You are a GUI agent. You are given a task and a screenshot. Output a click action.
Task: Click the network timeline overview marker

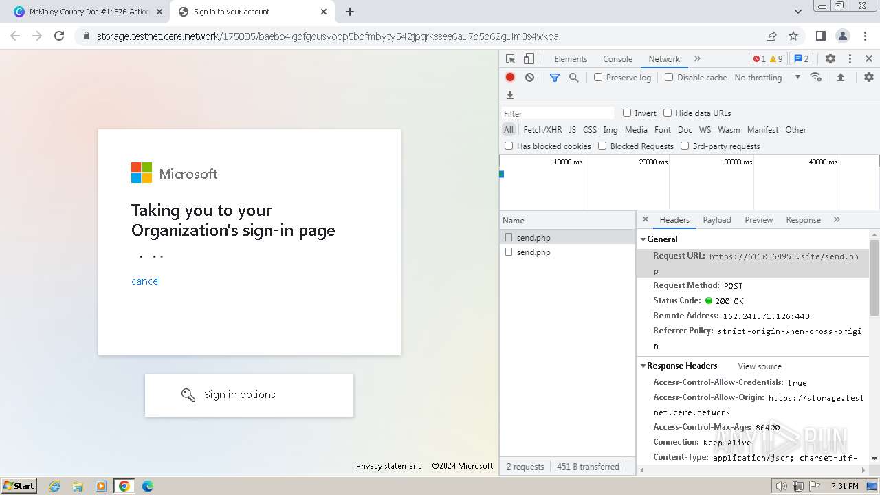pos(502,175)
